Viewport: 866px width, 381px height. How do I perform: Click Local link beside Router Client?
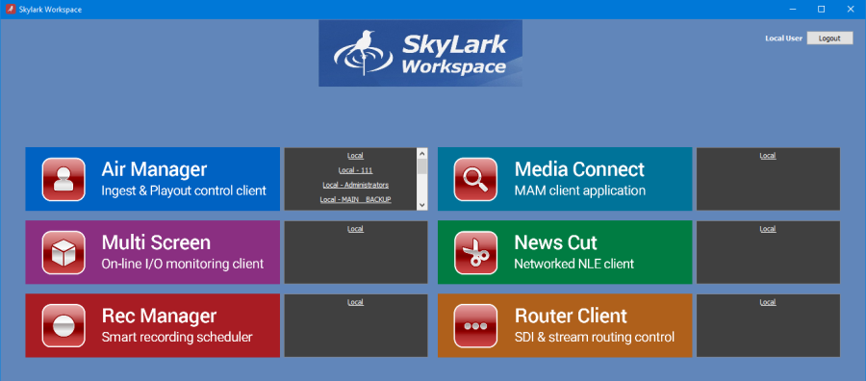point(768,302)
